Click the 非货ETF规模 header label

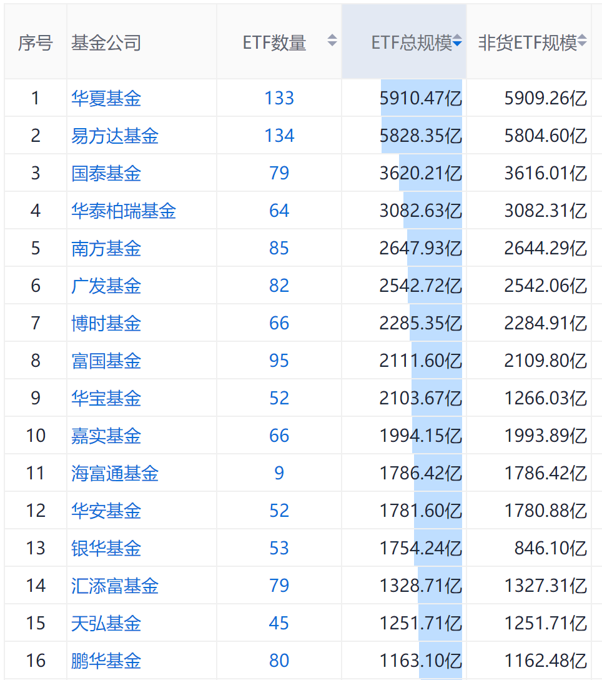coord(528,43)
